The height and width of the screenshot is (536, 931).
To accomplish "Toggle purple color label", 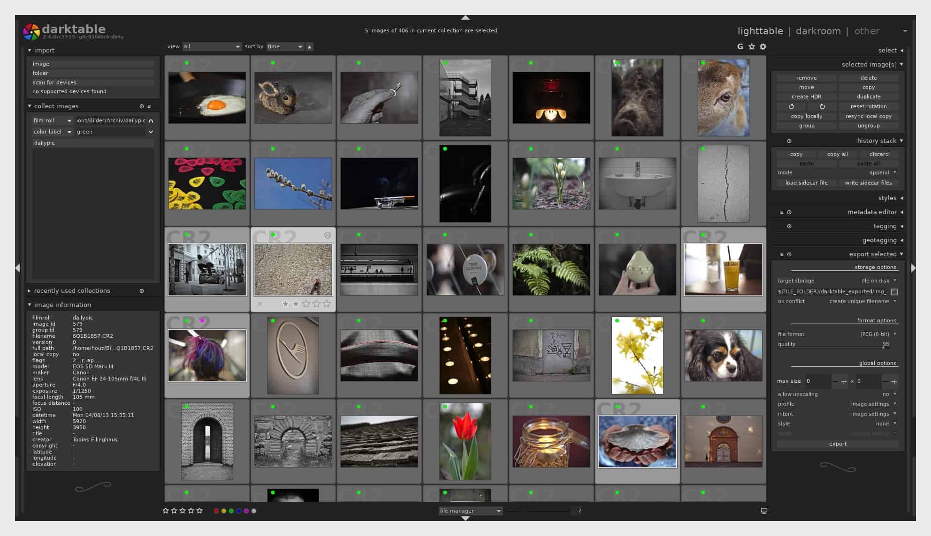I will pyautogui.click(x=246, y=511).
